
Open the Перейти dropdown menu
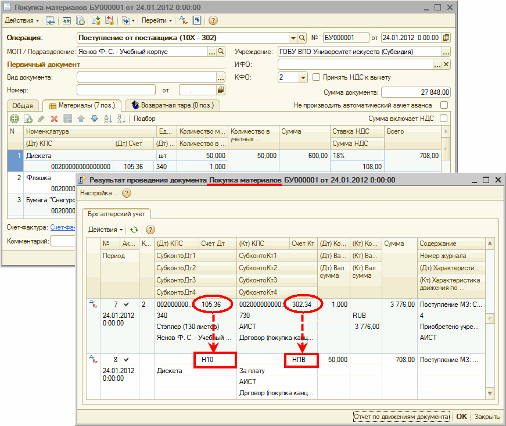[157, 20]
